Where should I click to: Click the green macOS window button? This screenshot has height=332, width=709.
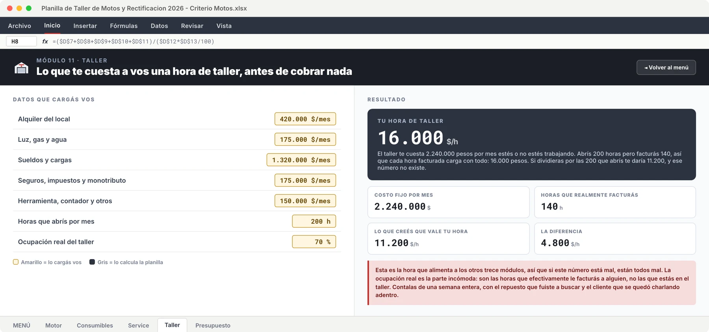(29, 8)
